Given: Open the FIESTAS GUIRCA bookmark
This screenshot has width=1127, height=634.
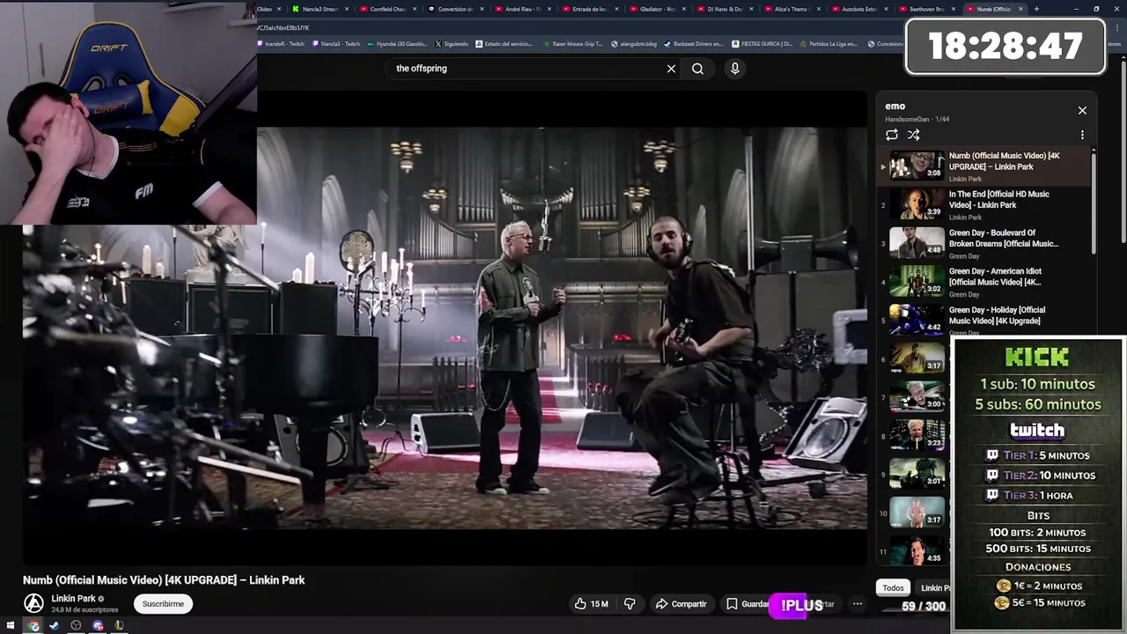Looking at the screenshot, I should [762, 43].
